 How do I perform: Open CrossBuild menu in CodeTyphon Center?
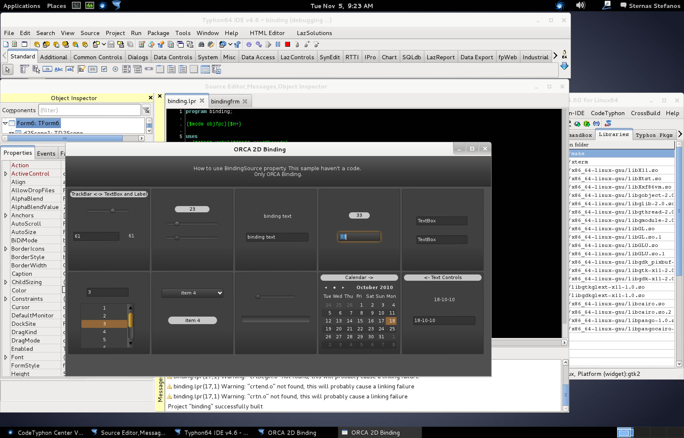(x=645, y=113)
